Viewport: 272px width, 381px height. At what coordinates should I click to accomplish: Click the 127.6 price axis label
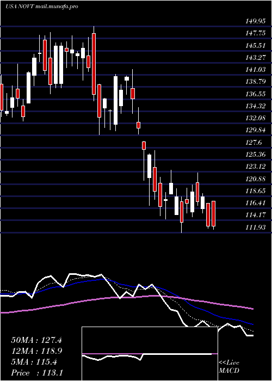254,143
